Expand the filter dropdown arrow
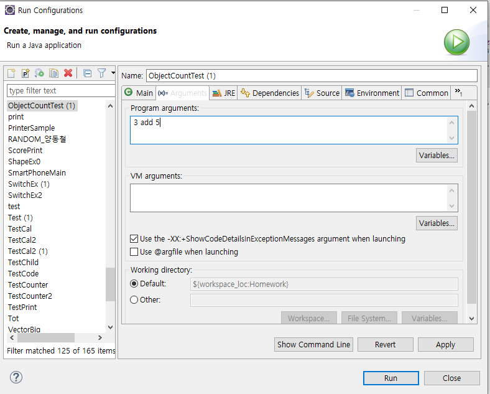The image size is (490, 394). (113, 73)
